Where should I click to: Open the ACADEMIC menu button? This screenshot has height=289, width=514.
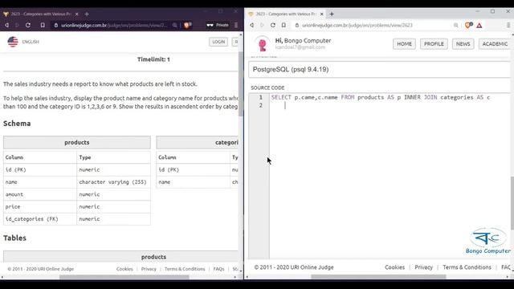click(495, 44)
